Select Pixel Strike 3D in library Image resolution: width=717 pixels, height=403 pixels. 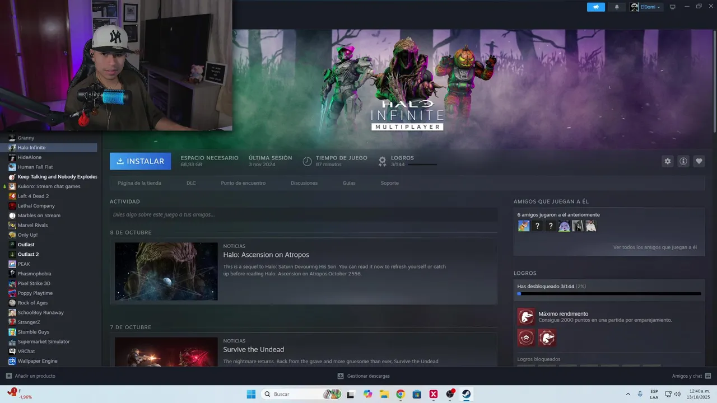coord(34,283)
